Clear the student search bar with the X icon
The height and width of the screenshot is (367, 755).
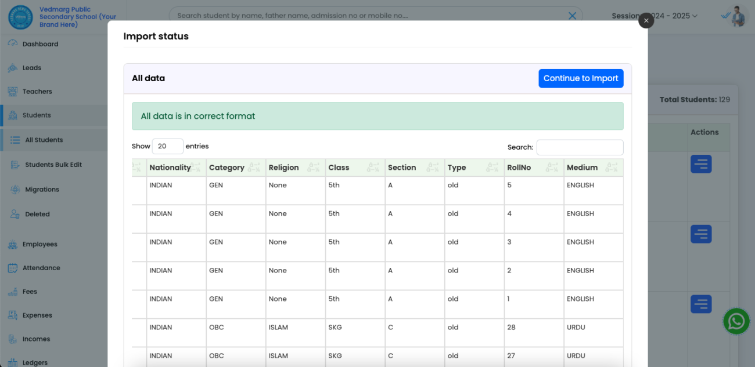tap(572, 15)
